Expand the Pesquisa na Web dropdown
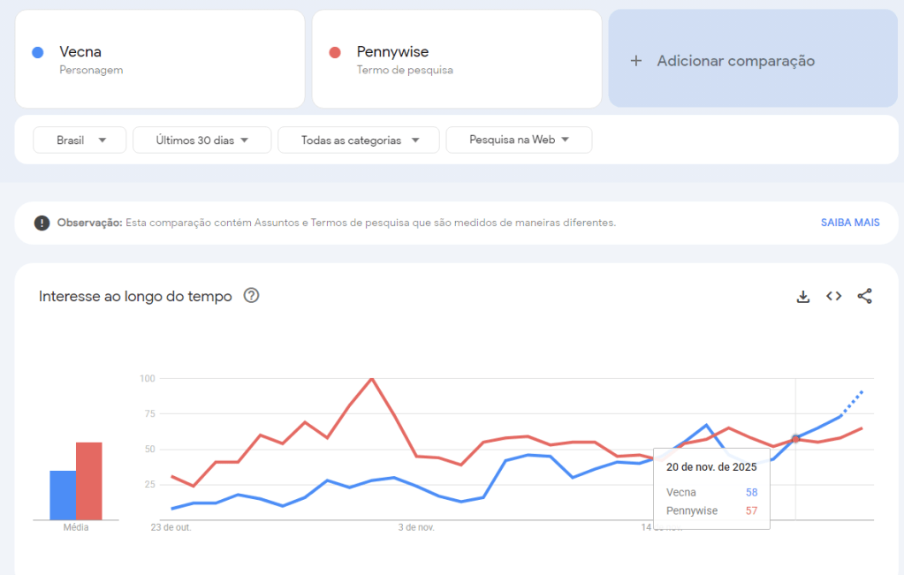The width and height of the screenshot is (904, 575). tap(519, 140)
